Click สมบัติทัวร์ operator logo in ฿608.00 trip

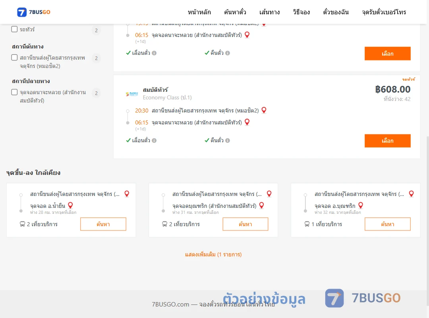(x=132, y=94)
